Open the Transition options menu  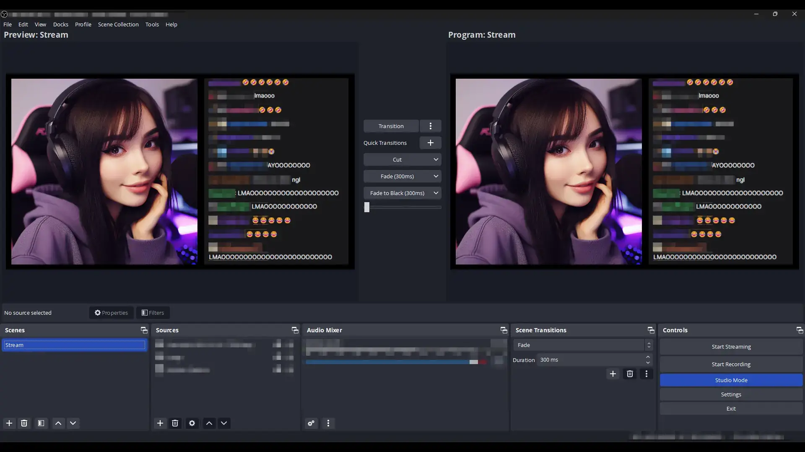[x=430, y=126]
